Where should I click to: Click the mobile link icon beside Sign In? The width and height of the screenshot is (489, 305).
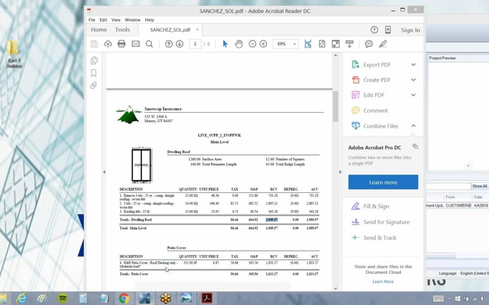(388, 30)
